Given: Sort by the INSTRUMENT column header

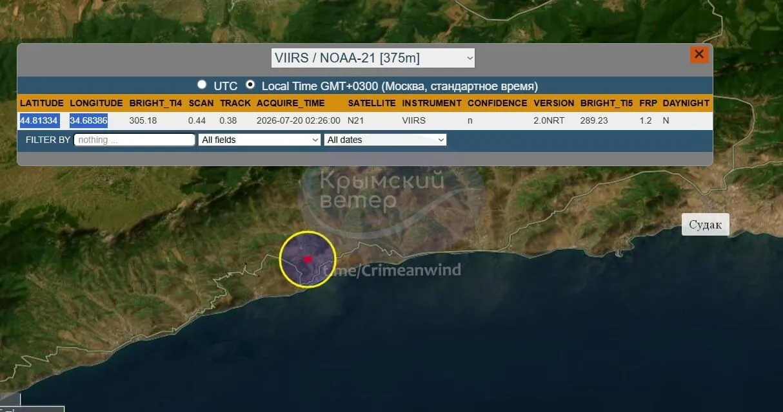Looking at the screenshot, I should pos(431,103).
